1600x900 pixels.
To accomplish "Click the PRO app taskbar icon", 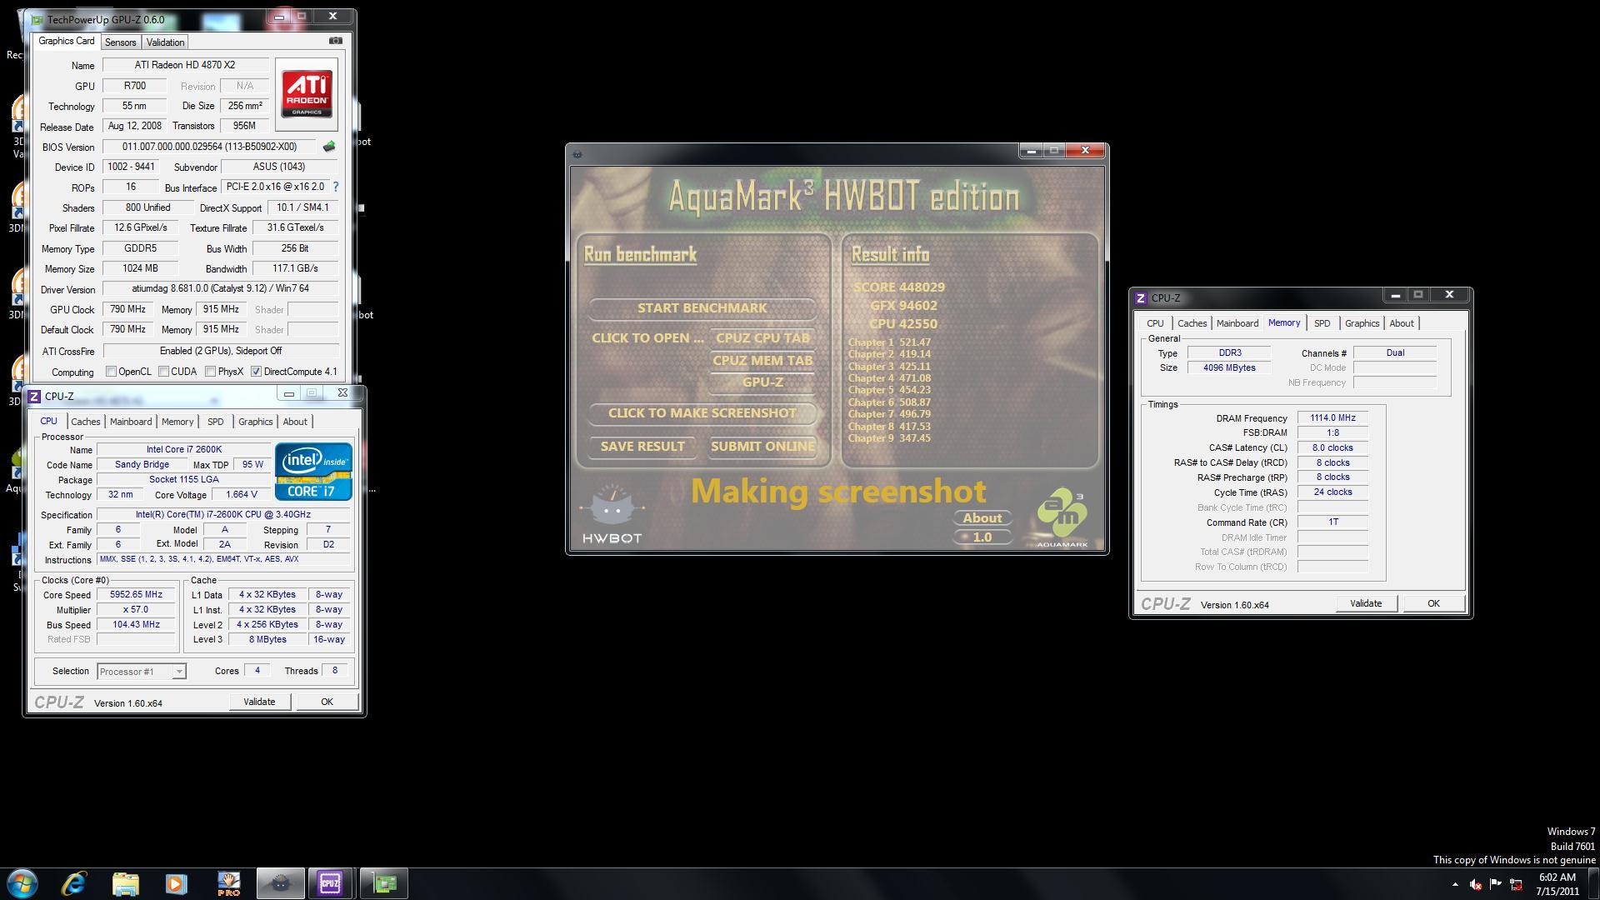I will [x=228, y=883].
